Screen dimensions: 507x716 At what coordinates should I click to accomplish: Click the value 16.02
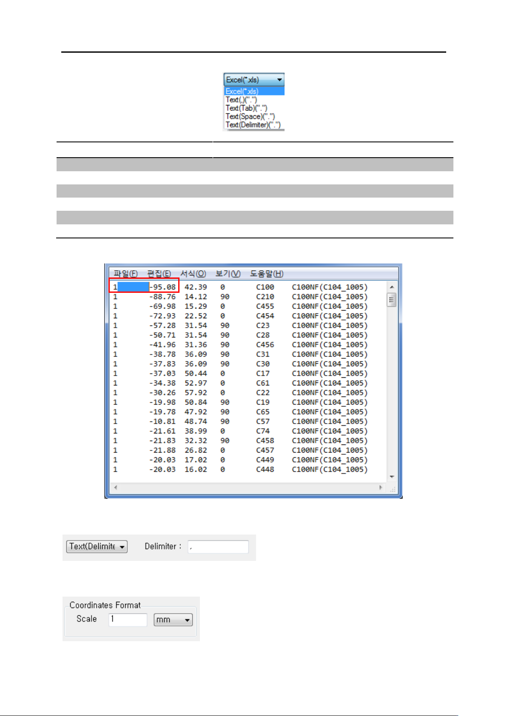click(x=196, y=470)
